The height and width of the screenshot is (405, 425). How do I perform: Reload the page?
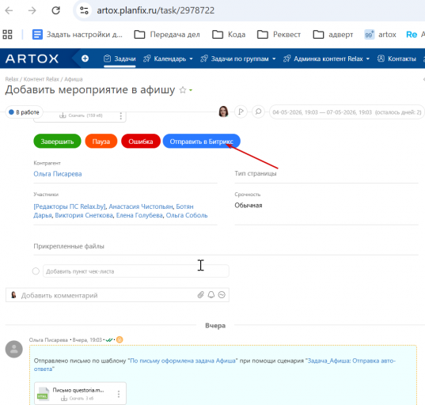click(56, 10)
